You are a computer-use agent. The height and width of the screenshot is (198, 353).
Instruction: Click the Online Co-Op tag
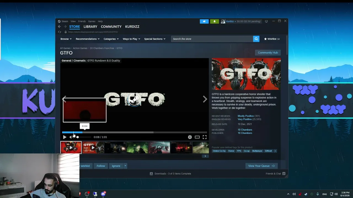pyautogui.click(x=219, y=151)
